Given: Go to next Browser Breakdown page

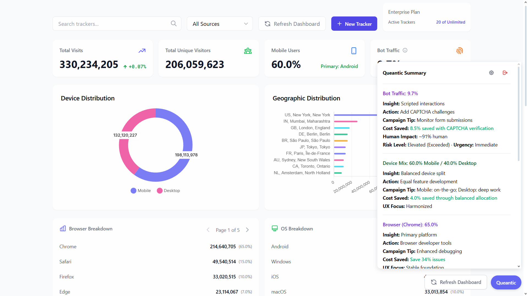Looking at the screenshot, I should click(x=247, y=230).
